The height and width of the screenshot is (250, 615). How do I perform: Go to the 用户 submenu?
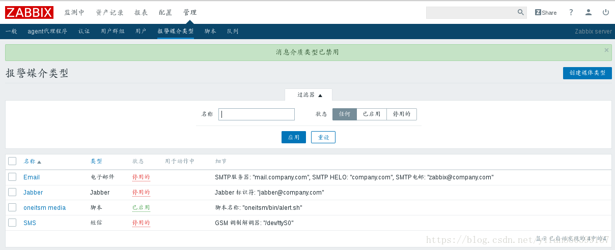click(x=141, y=32)
